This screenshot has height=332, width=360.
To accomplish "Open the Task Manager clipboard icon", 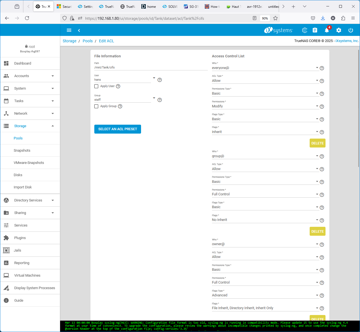I will pyautogui.click(x=315, y=30).
